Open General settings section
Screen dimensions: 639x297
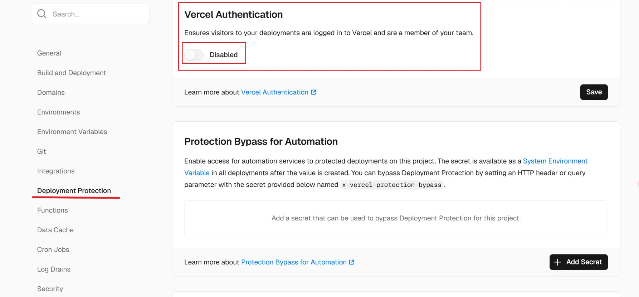(49, 53)
